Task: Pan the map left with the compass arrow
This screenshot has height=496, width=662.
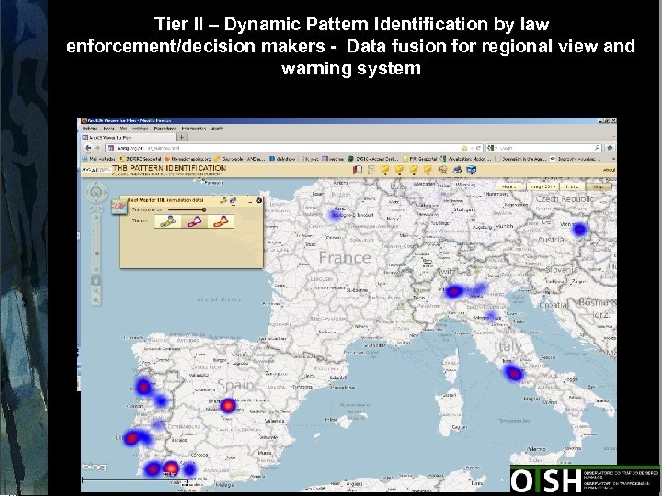Action: pos(87,192)
